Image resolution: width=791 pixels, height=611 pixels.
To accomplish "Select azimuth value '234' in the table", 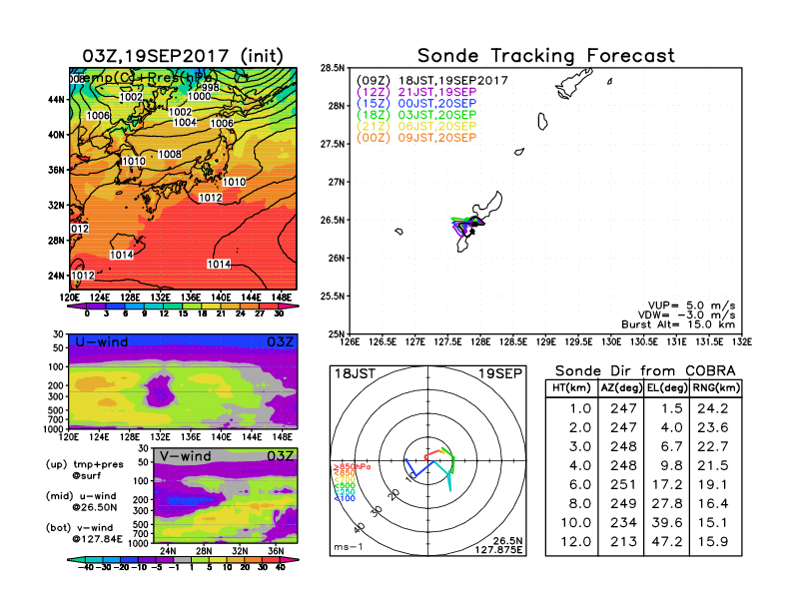I will click(623, 522).
